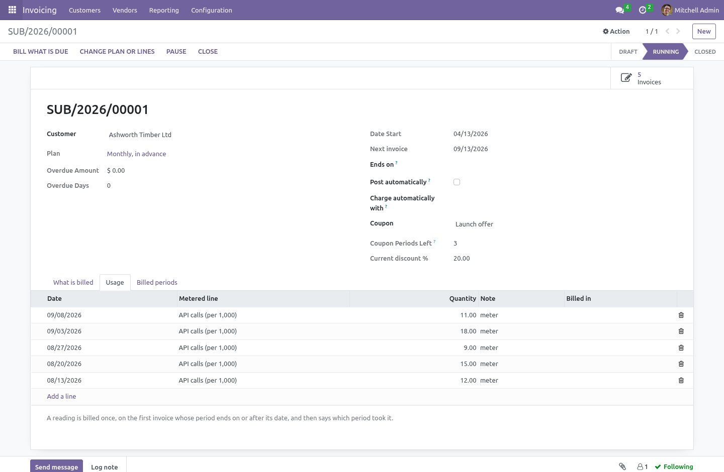This screenshot has width=724, height=472.
Task: Go to previous record with left chevron
Action: [x=667, y=31]
